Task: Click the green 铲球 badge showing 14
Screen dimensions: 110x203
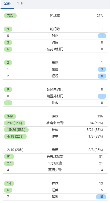Action: (9, 183)
